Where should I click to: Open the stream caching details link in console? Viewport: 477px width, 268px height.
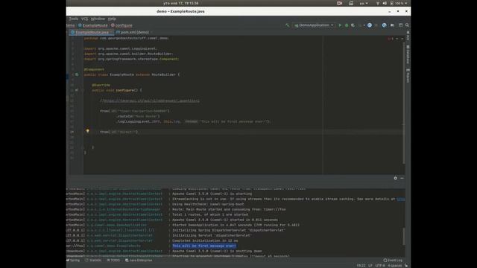tap(401, 199)
